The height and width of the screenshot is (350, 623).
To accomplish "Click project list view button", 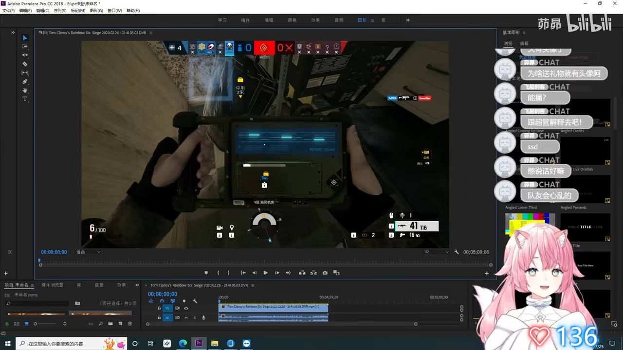I will [17, 324].
